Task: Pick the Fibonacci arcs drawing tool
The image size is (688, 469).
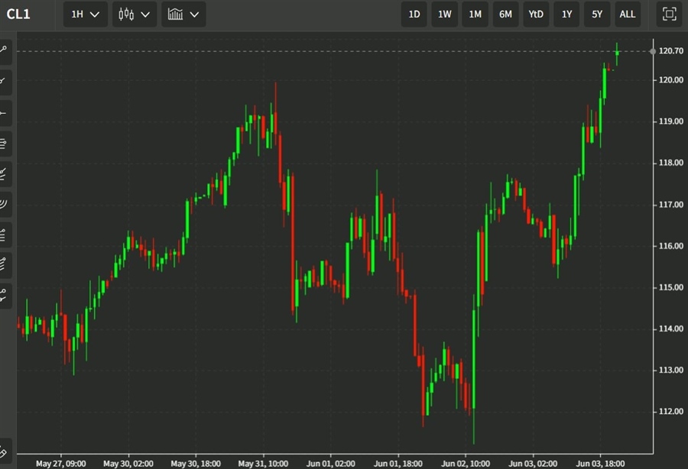Action: [x=5, y=203]
